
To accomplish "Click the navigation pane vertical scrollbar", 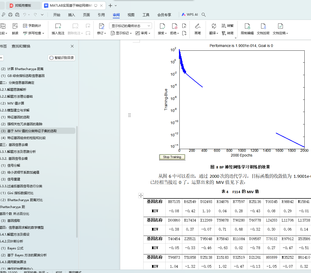I will (x=77, y=181).
